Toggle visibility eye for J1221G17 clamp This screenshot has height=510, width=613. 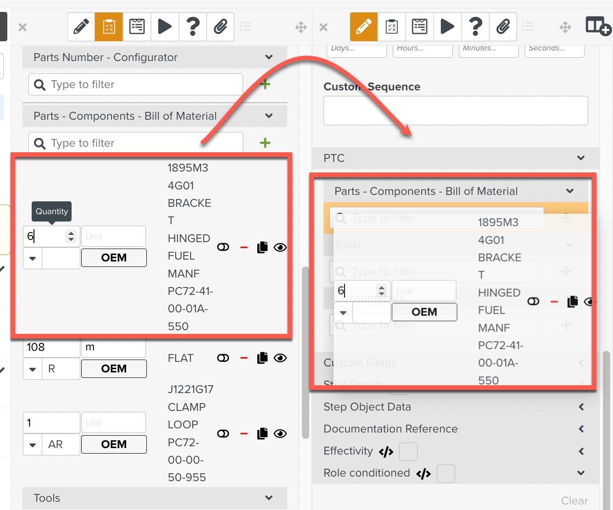[x=280, y=434]
